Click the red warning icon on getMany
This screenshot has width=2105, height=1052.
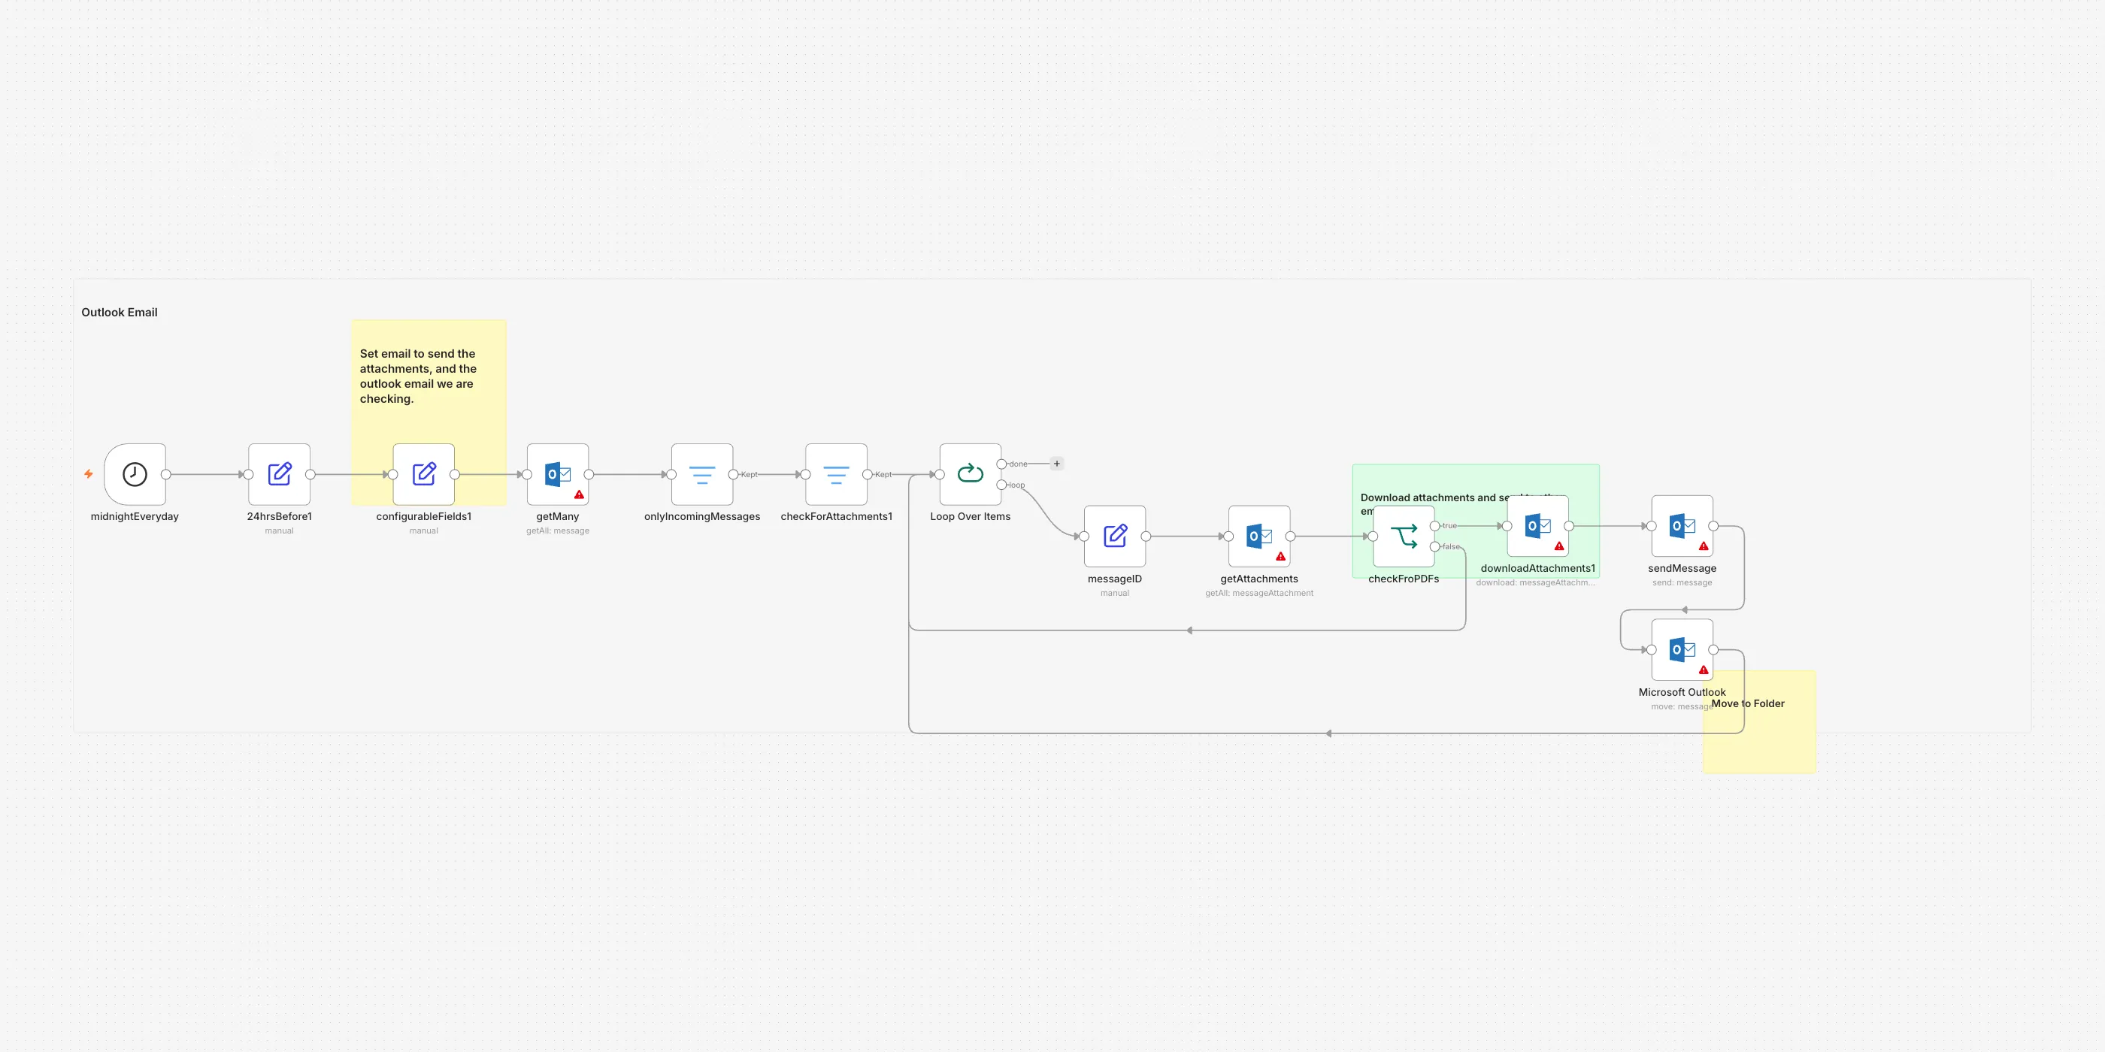tap(579, 494)
